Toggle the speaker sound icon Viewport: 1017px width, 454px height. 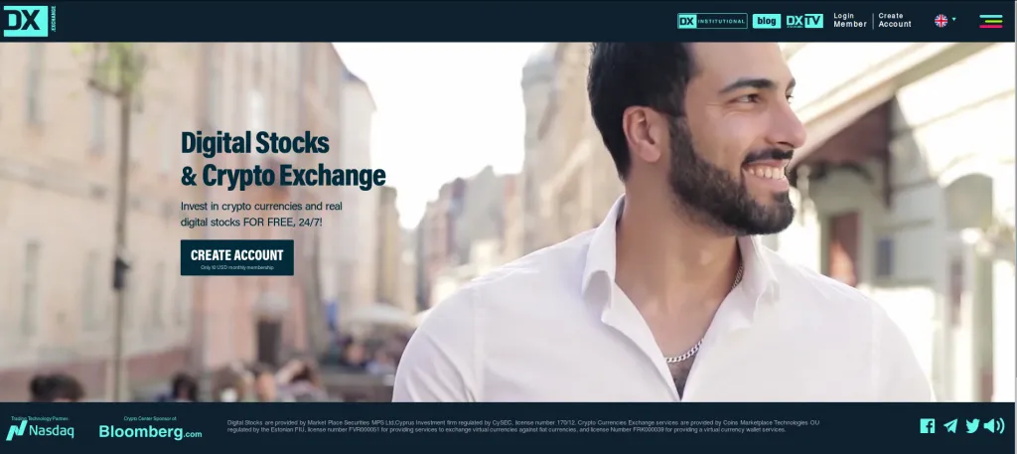(x=994, y=426)
